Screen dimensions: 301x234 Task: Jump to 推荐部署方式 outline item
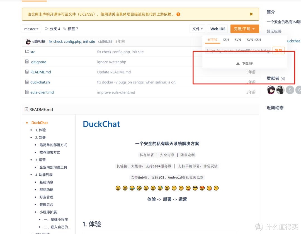[x=50, y=152]
